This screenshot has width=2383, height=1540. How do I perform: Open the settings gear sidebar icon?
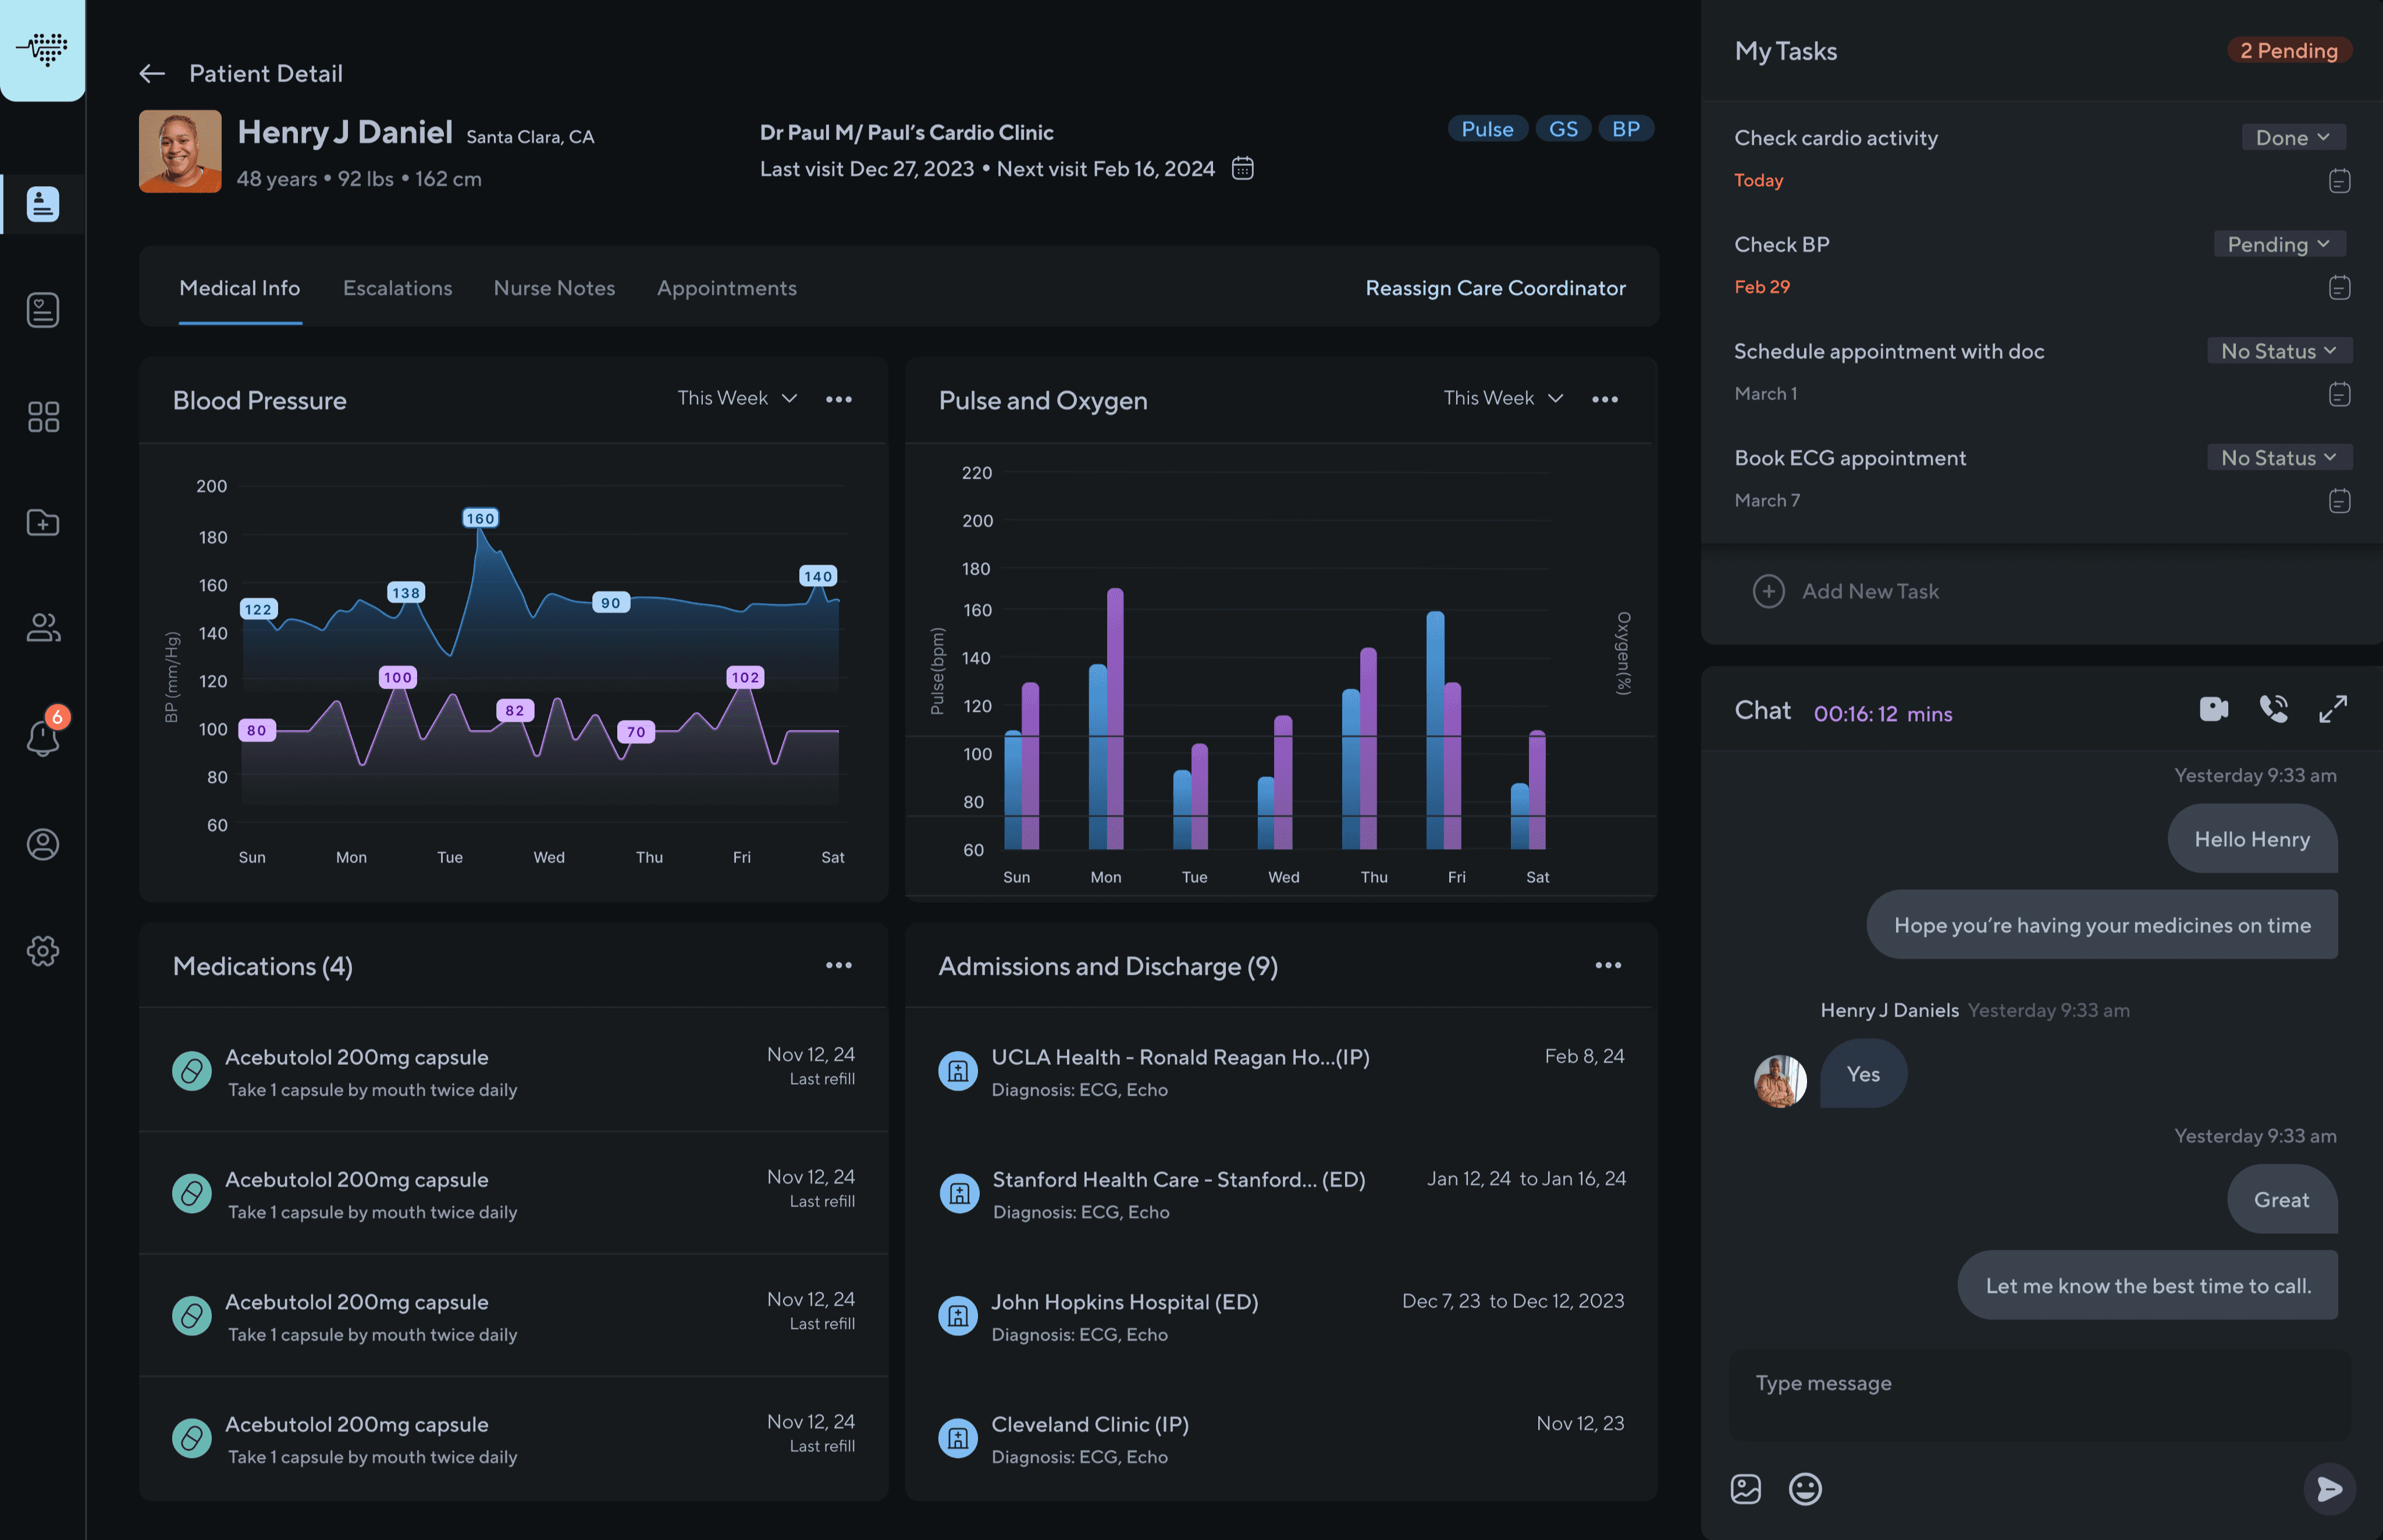coord(43,950)
